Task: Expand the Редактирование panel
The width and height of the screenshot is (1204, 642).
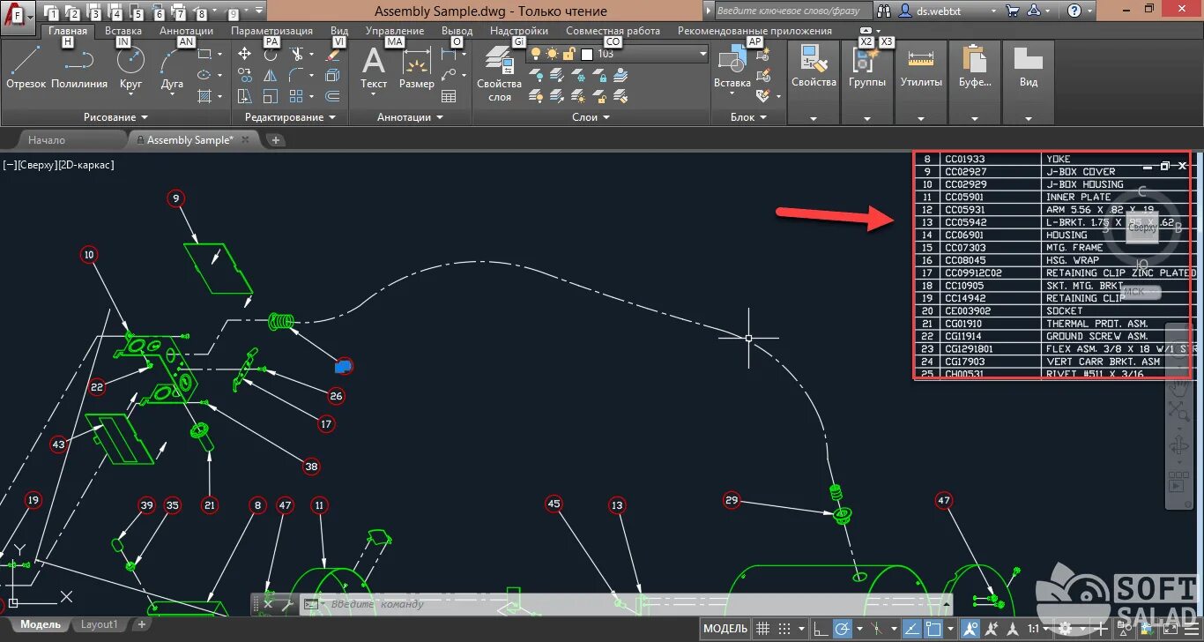Action: point(291,117)
